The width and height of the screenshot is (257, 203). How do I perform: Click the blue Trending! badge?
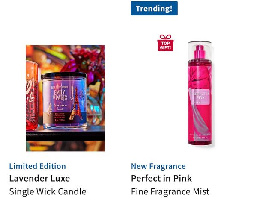tap(154, 8)
